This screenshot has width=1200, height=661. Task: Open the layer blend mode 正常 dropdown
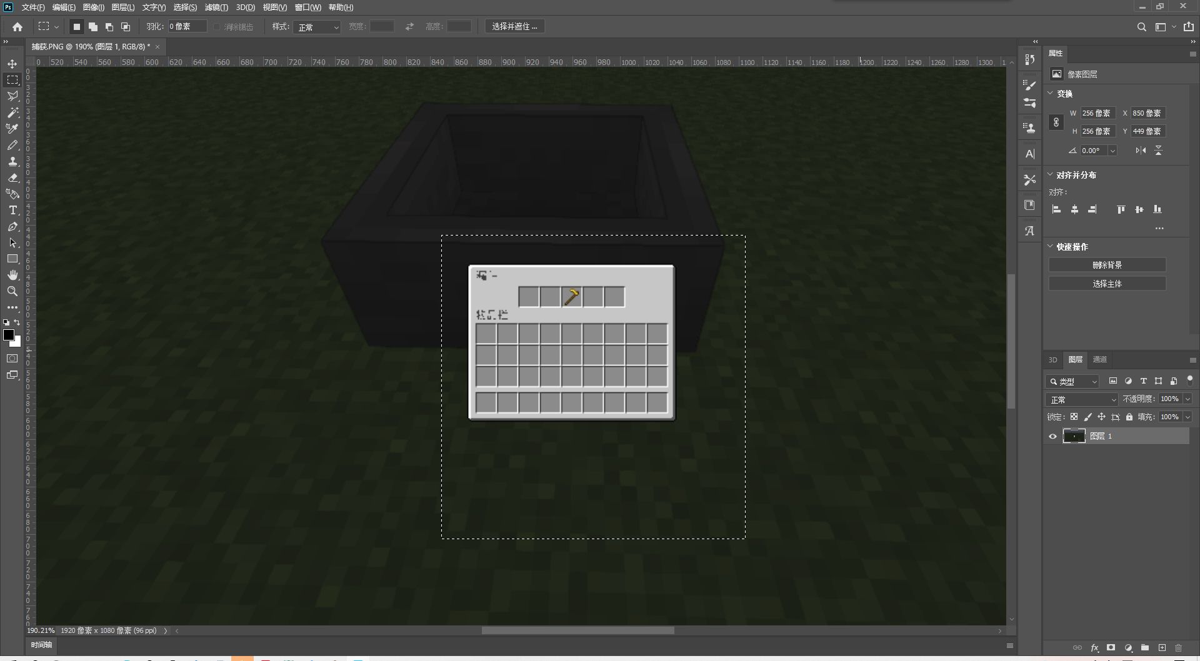pos(1082,399)
